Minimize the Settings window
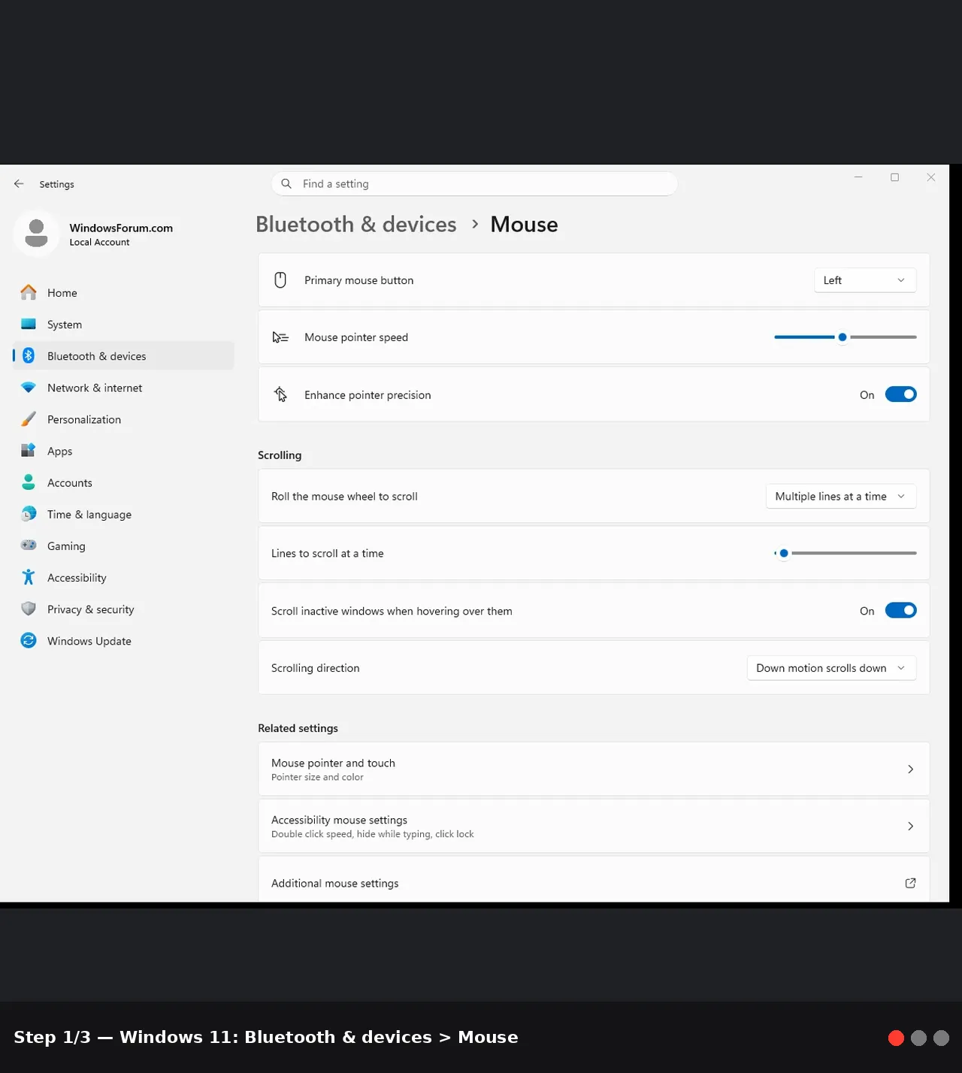This screenshot has height=1073, width=962. click(858, 177)
